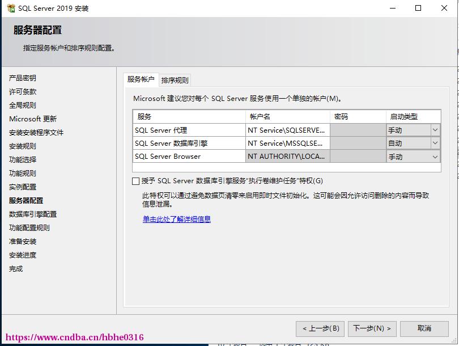Close the SQL Server 2019 setup window
Image resolution: width=459 pixels, height=346 pixels.
444,8
